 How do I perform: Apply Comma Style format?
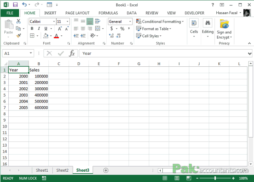click(129, 29)
